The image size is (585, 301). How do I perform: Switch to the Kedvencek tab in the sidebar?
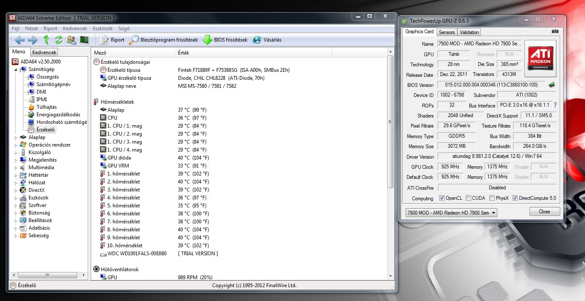coord(45,52)
